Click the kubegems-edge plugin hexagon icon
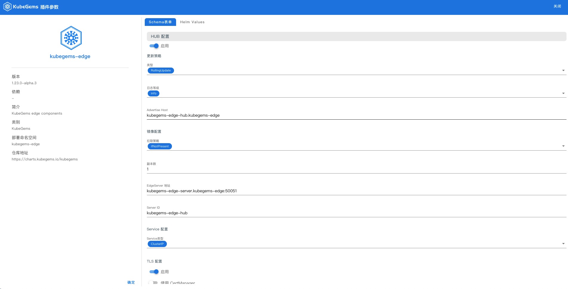The width and height of the screenshot is (568, 289). tap(71, 38)
